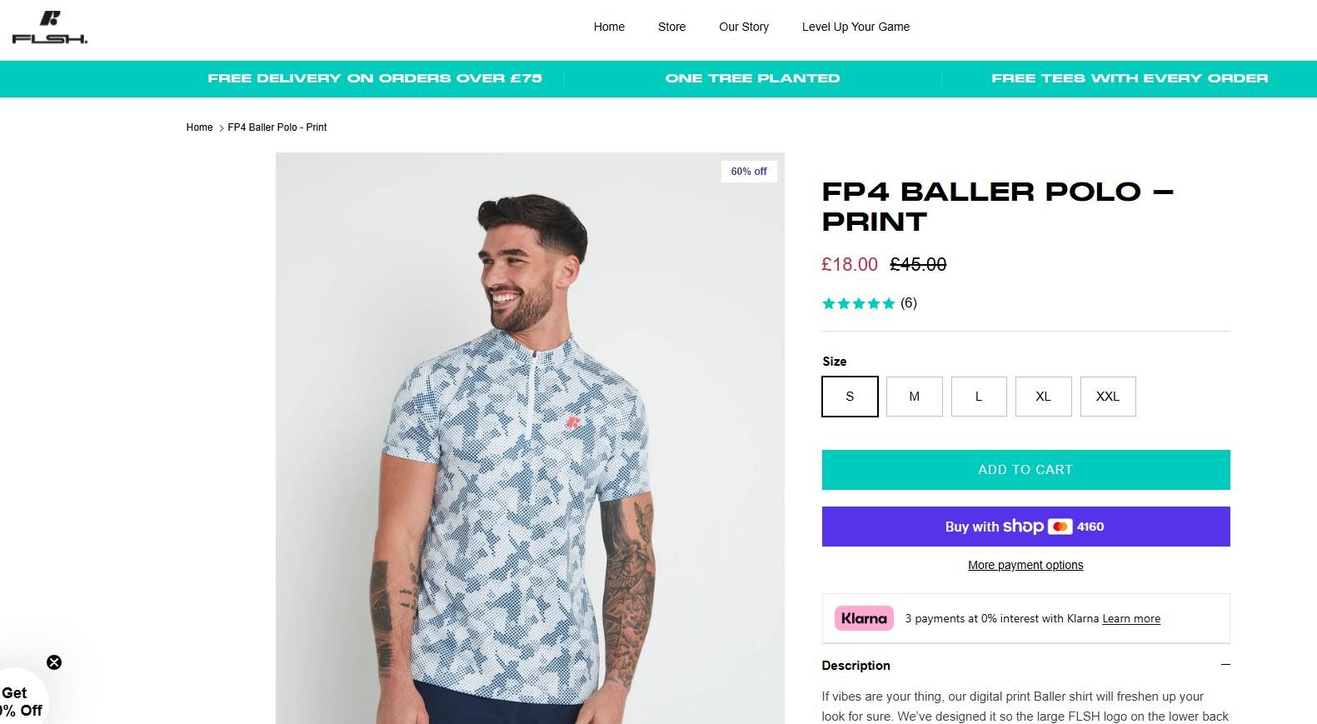Go to Our Story page
Screen dimensions: 1317x724
click(x=743, y=27)
